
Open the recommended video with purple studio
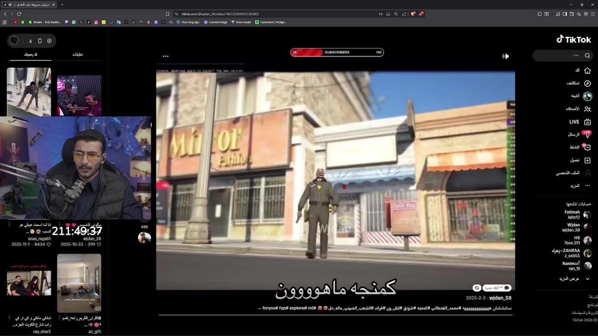pyautogui.click(x=79, y=96)
